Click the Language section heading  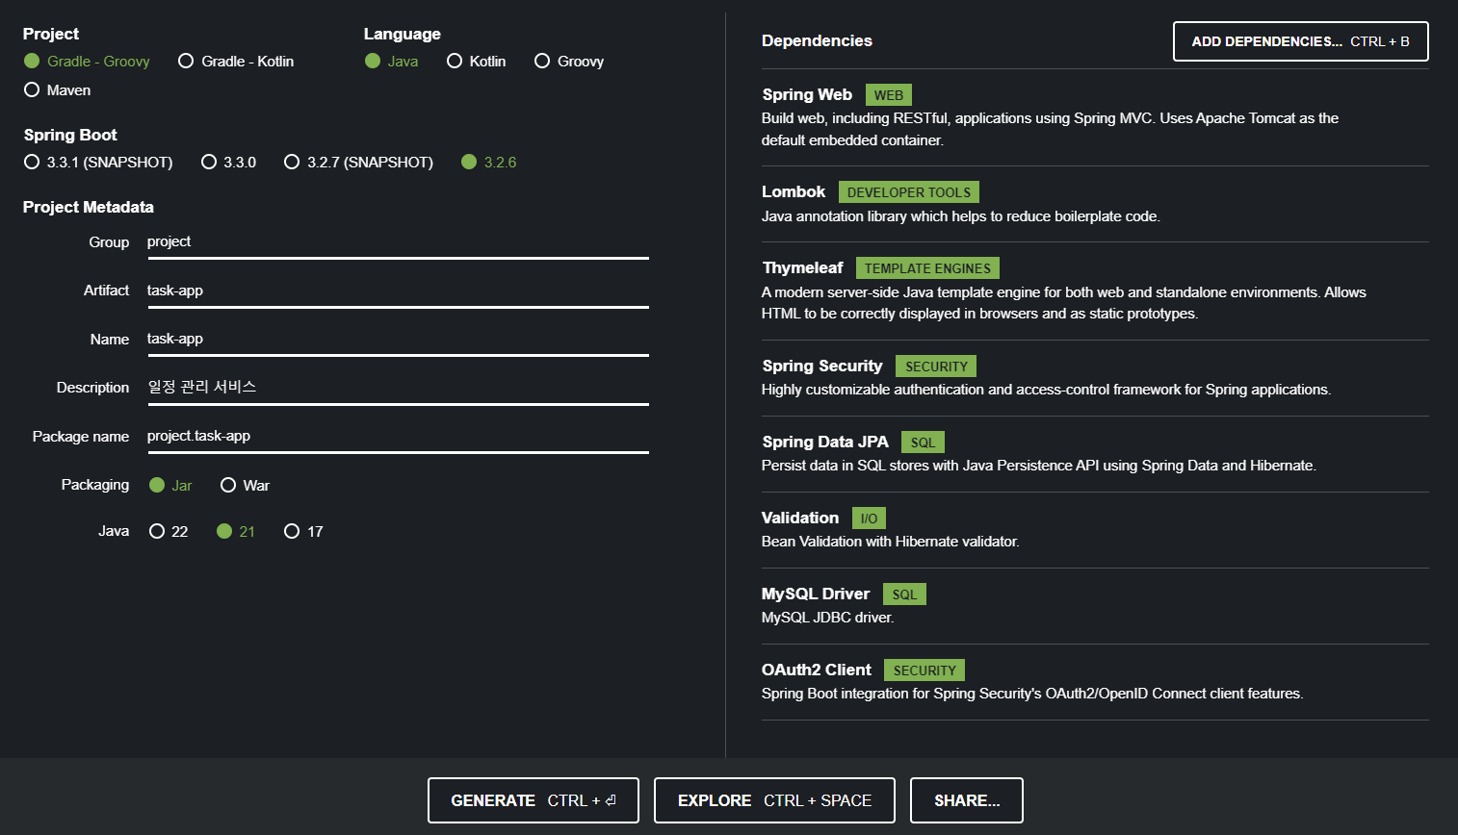click(403, 34)
